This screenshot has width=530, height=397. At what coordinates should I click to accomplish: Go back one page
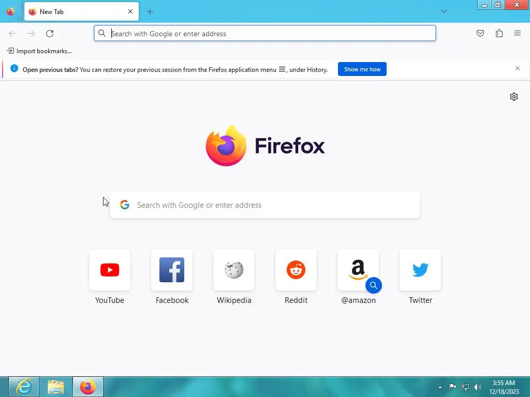(x=12, y=34)
